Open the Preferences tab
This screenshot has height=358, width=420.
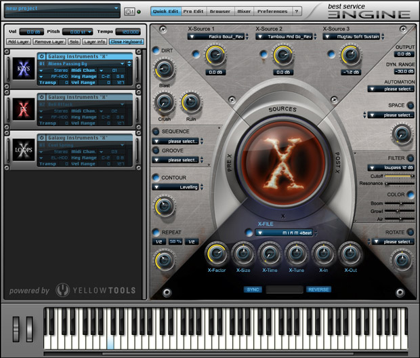pos(272,12)
